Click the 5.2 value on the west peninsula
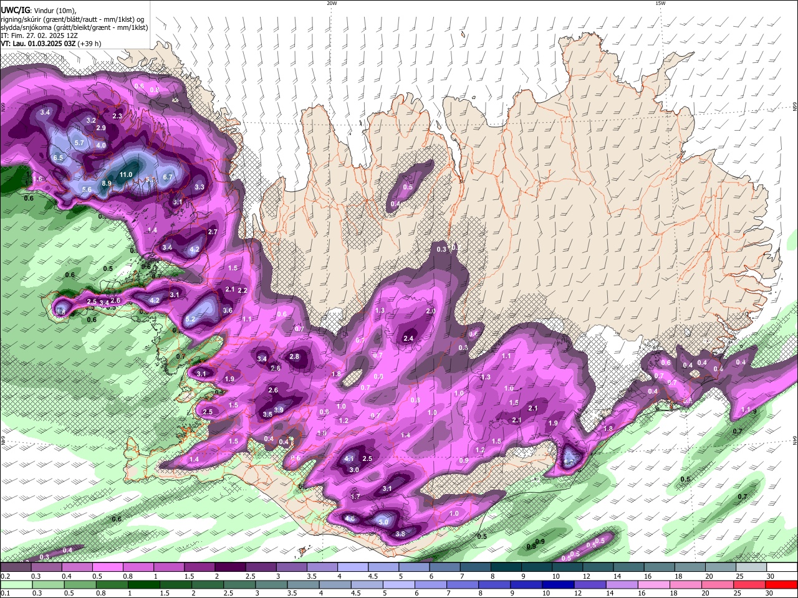The height and width of the screenshot is (598, 798). [x=191, y=320]
